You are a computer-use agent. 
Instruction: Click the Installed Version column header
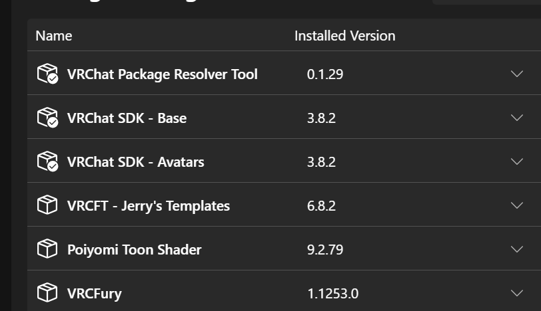click(x=344, y=36)
